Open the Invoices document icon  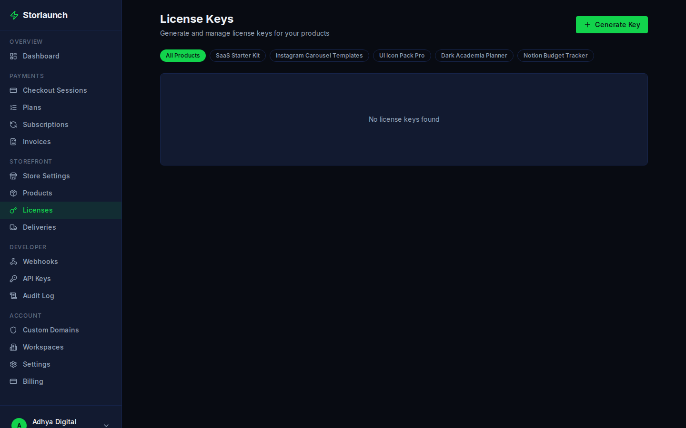[13, 141]
